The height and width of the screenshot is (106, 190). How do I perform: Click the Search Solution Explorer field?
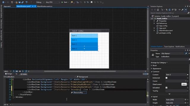(168, 13)
